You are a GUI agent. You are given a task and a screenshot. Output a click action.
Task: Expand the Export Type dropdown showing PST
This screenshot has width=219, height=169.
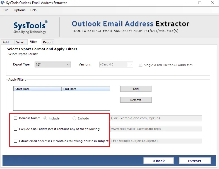pyautogui.click(x=53, y=65)
